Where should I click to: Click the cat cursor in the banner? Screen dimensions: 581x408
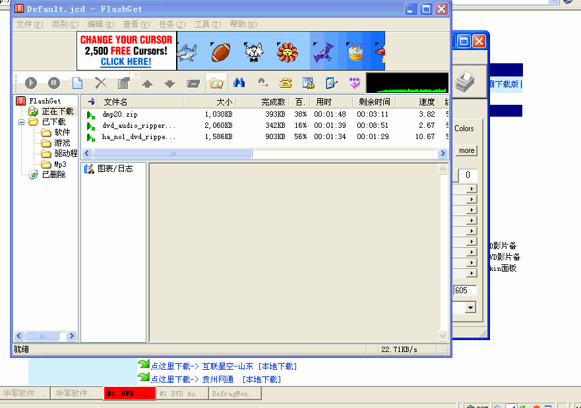pos(254,52)
